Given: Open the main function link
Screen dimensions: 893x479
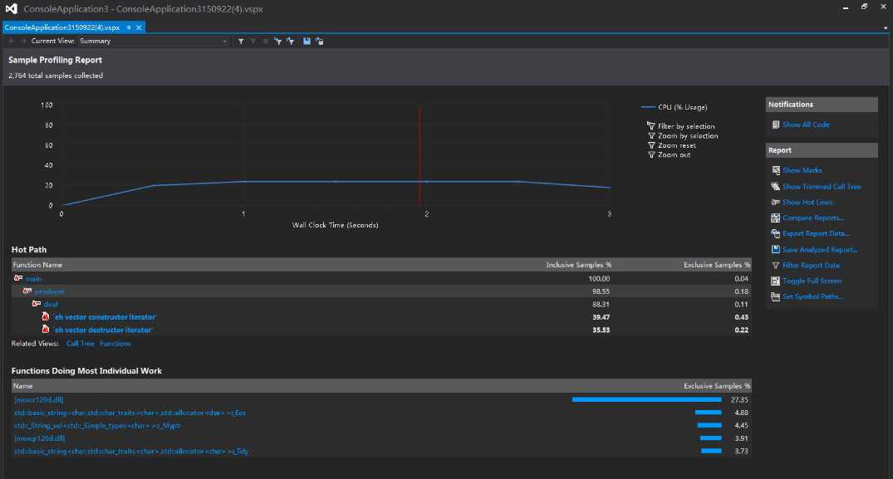Looking at the screenshot, I should click(x=33, y=279).
